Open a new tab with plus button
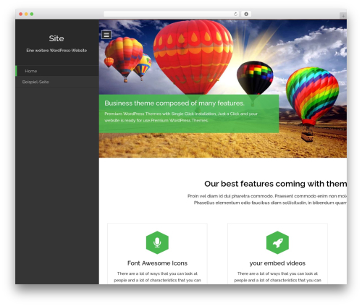The height and width of the screenshot is (306, 362). click(343, 16)
